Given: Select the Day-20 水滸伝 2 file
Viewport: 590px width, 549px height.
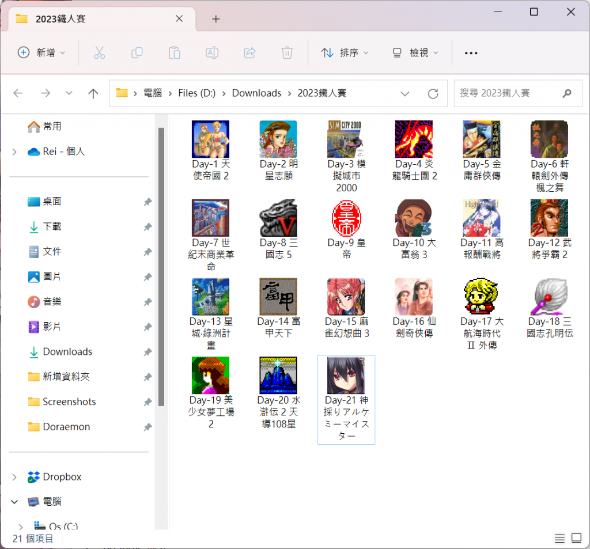Looking at the screenshot, I should point(278,393).
